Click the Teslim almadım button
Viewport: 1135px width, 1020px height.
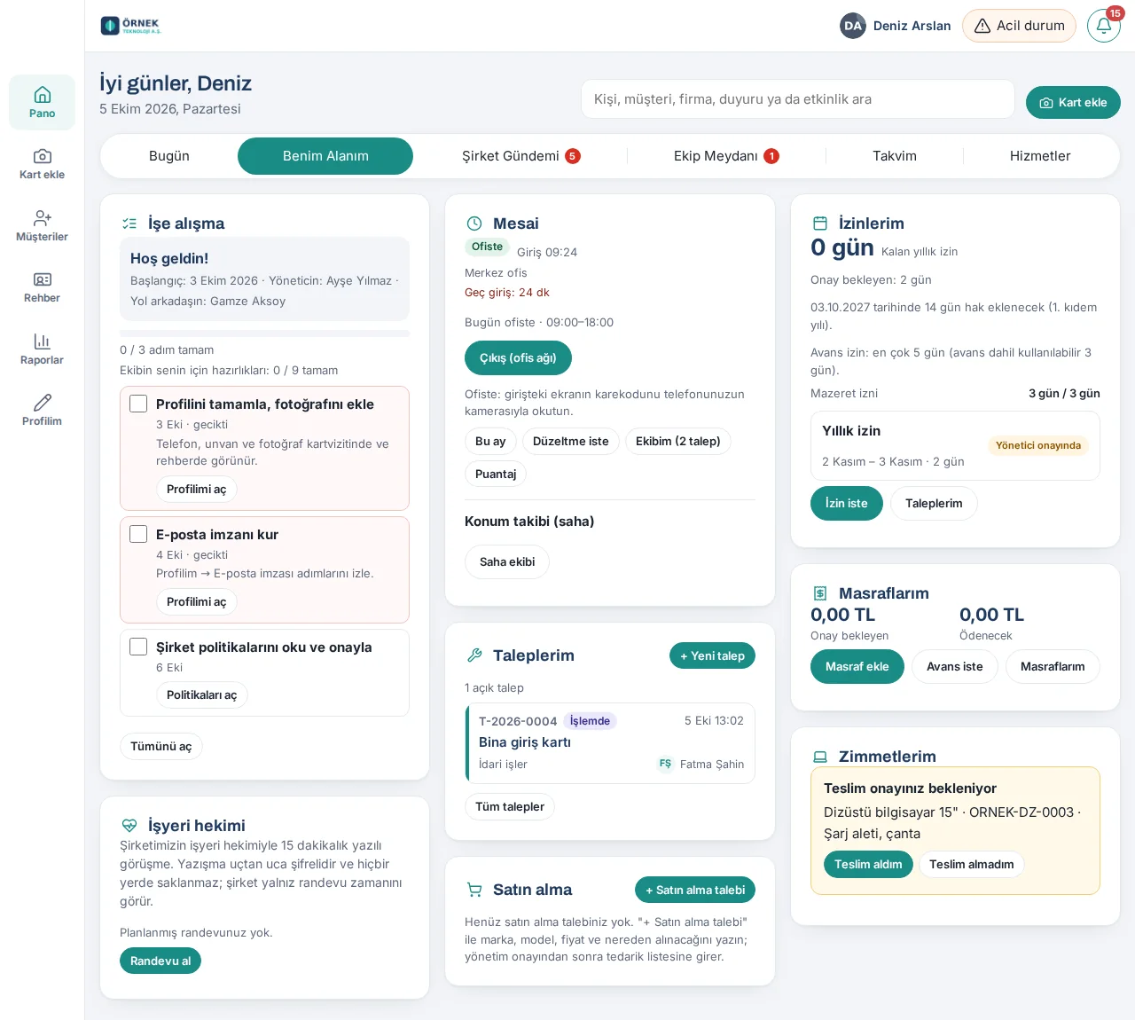click(972, 864)
